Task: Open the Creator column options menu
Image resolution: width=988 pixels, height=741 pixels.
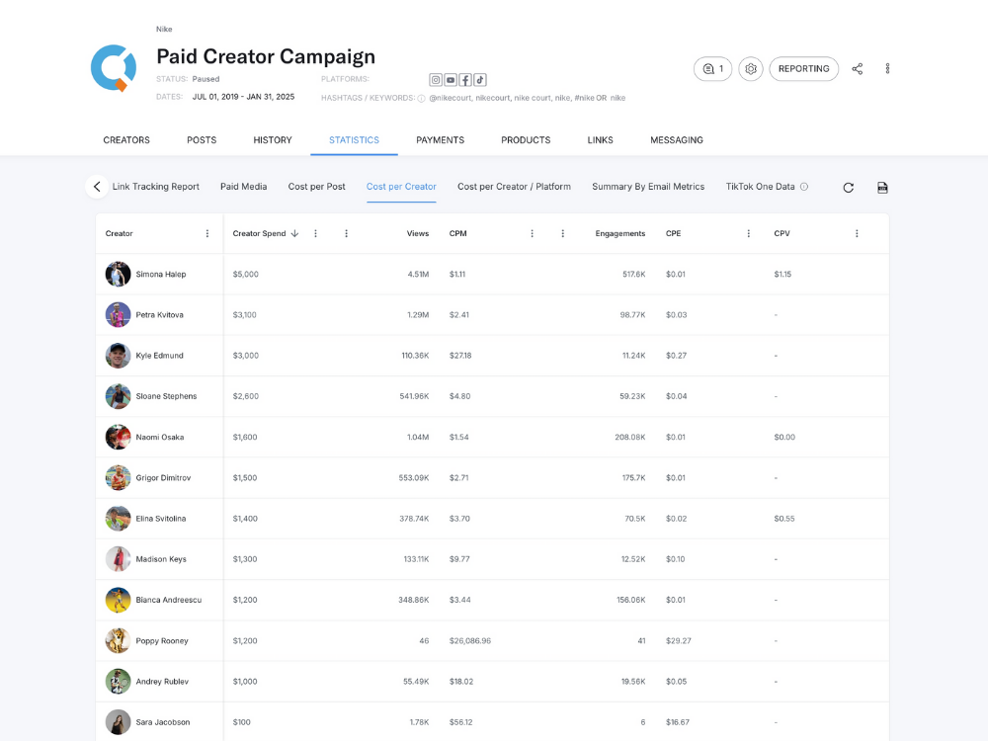Action: (x=206, y=233)
